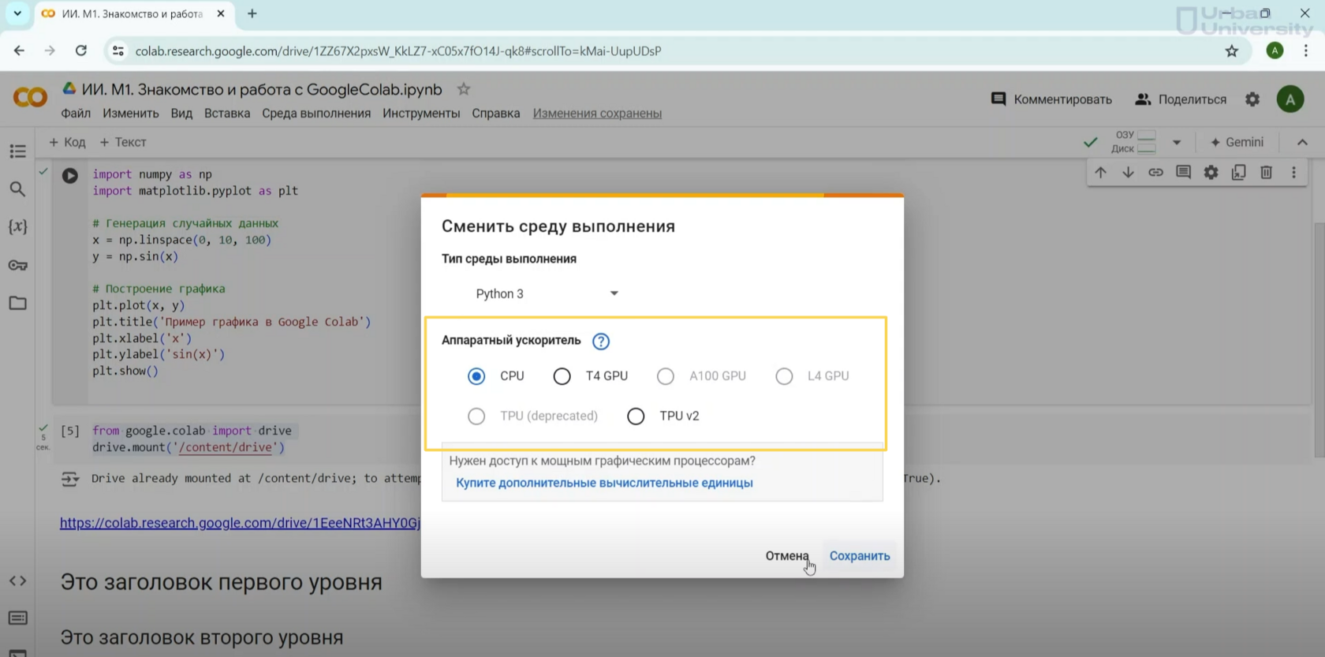Run the numpy code cell
This screenshot has height=657, width=1325.
(x=70, y=175)
